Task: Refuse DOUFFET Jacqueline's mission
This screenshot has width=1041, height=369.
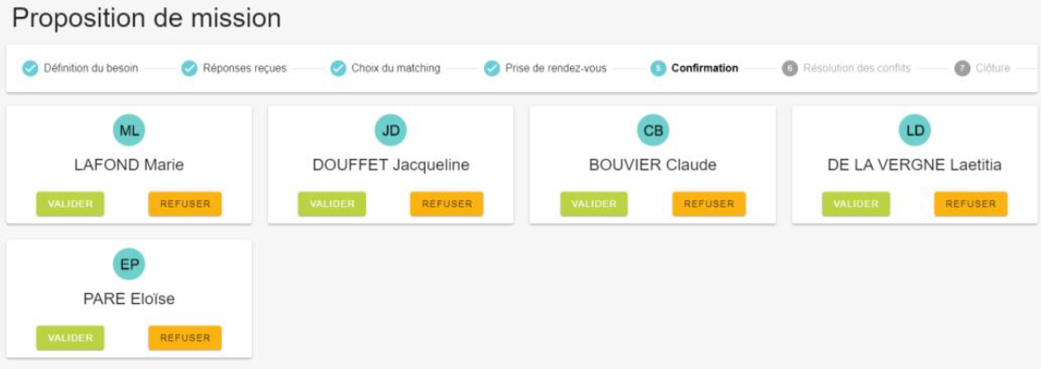Action: coord(447,204)
